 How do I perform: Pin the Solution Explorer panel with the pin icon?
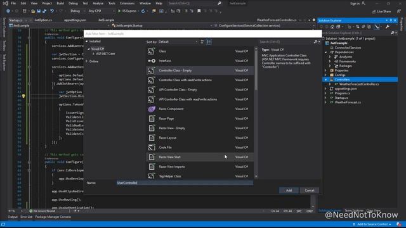[x=391, y=20]
